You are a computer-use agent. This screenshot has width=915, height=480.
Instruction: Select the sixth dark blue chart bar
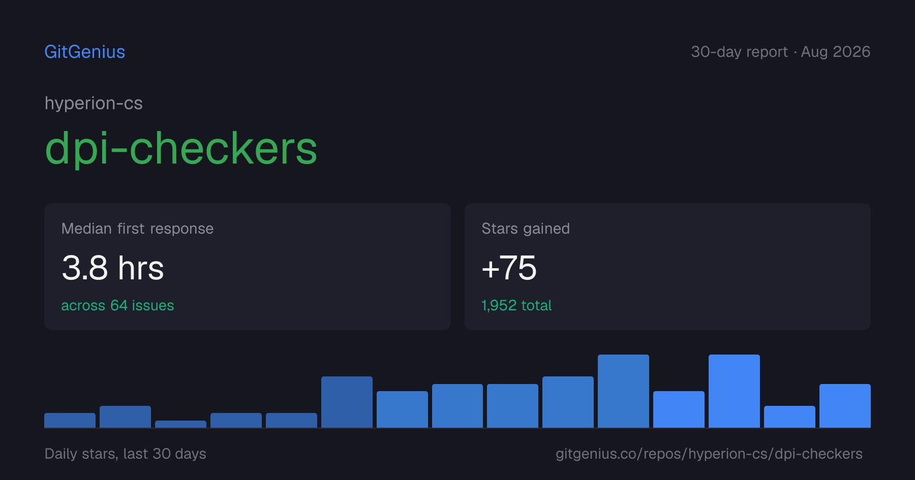tap(347, 402)
